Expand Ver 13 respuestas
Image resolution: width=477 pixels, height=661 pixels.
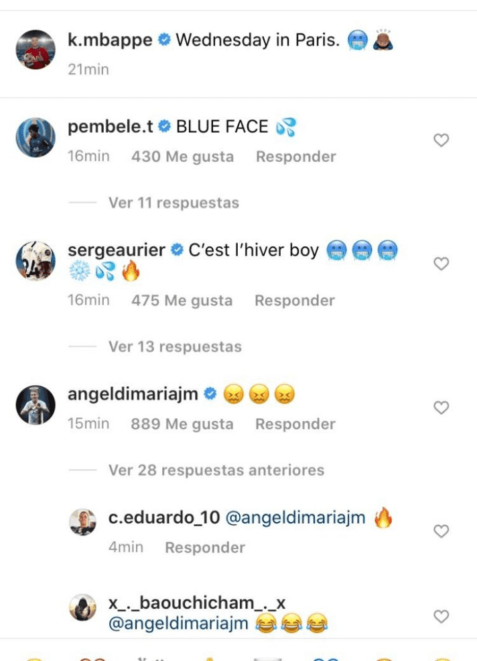tap(174, 347)
